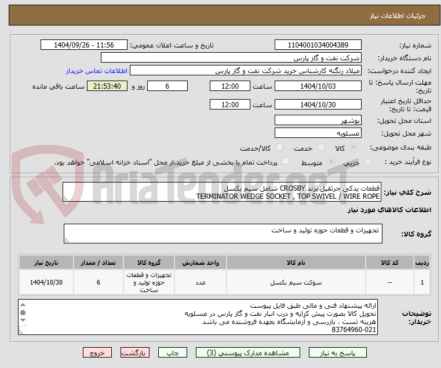Click the unit cell عدد
The width and height of the screenshot is (441, 368).
tap(201, 282)
